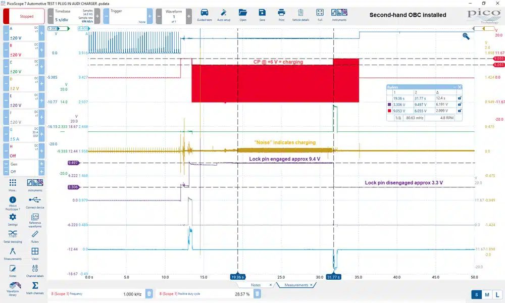The height and width of the screenshot is (303, 505).
Task: Decrease Timebase with minus button
Action: click(50, 16)
